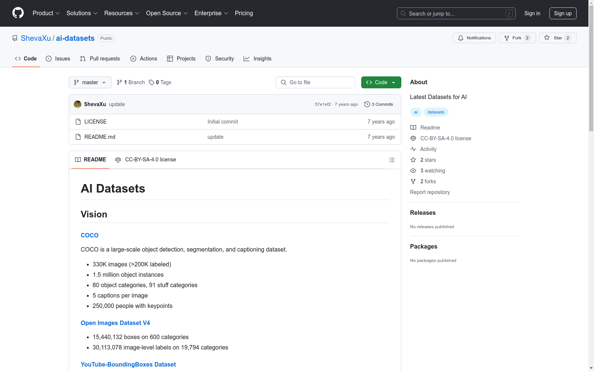Click the 'datasets' topic tag
594x371 pixels.
point(436,112)
